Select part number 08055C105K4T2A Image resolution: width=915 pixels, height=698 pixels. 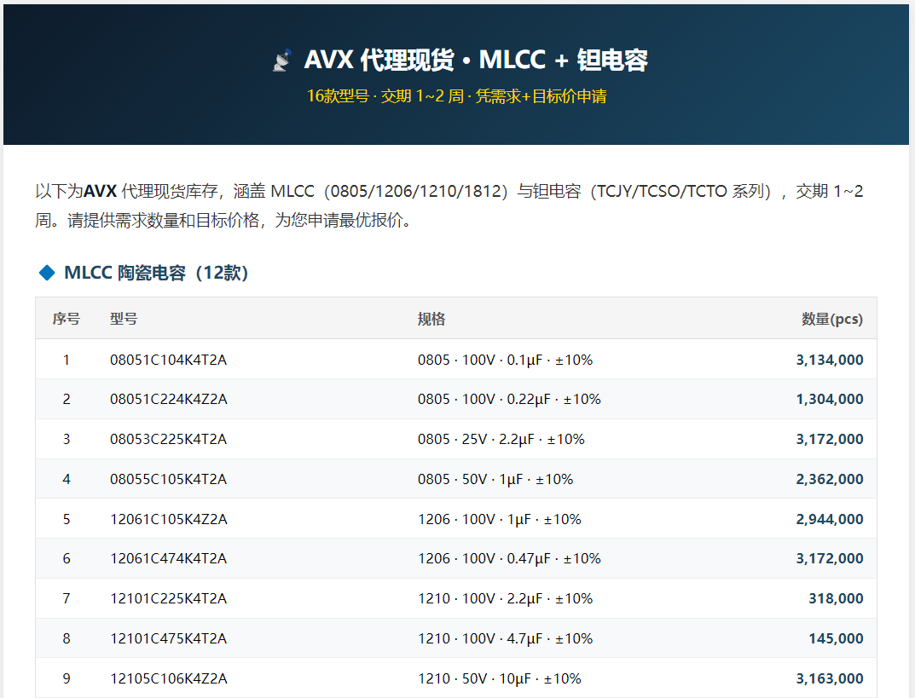pyautogui.click(x=169, y=479)
